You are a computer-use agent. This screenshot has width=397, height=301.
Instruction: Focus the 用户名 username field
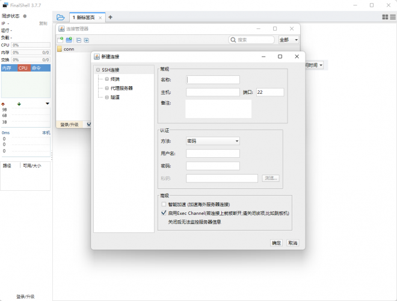pyautogui.click(x=213, y=154)
